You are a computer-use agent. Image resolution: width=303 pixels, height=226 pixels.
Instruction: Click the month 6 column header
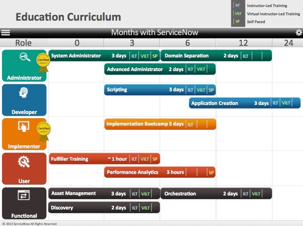[188, 43]
